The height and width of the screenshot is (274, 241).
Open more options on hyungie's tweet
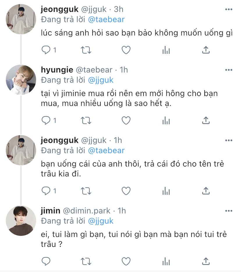(x=228, y=70)
